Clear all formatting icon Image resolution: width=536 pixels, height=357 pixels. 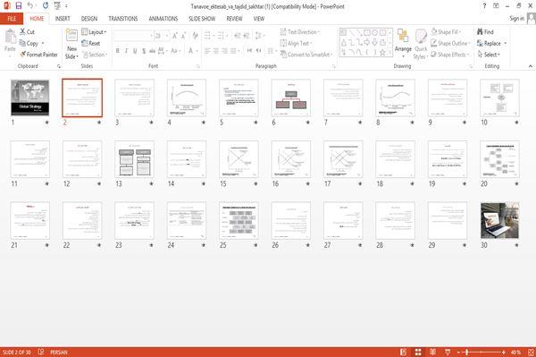pos(195,36)
